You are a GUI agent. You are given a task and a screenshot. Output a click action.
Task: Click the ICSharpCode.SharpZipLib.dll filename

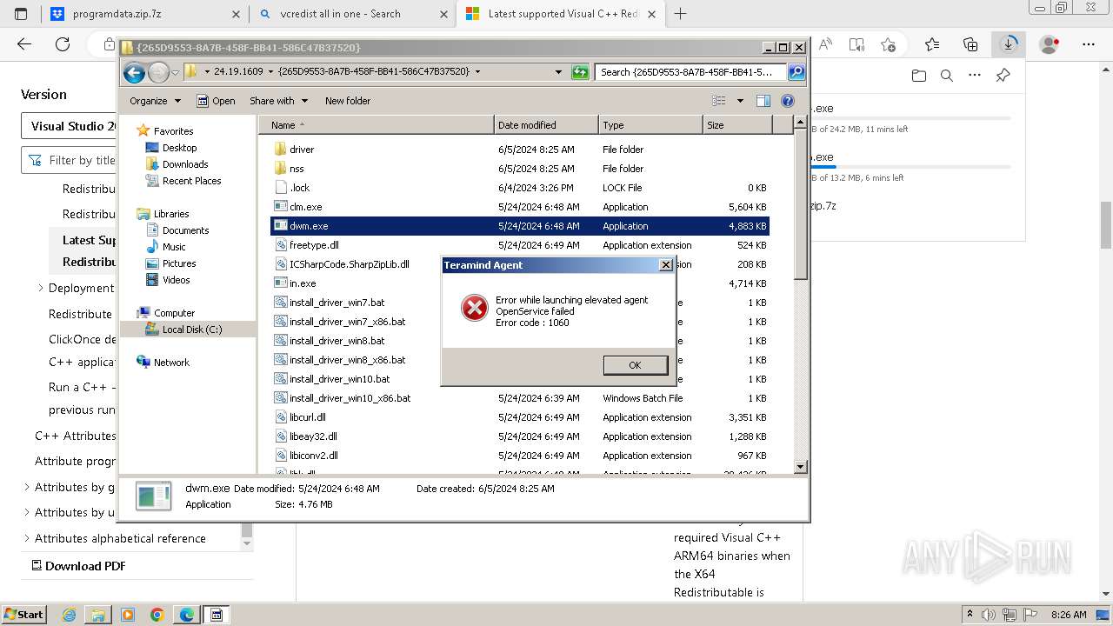(350, 264)
